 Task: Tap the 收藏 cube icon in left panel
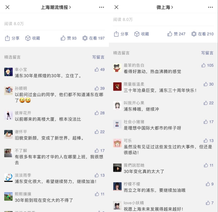(x=28, y=38)
